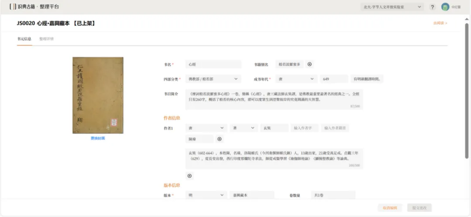Click the 卷数量 field 共1卷
Image resolution: width=471 pixels, height=217 pixels.
(x=333, y=195)
